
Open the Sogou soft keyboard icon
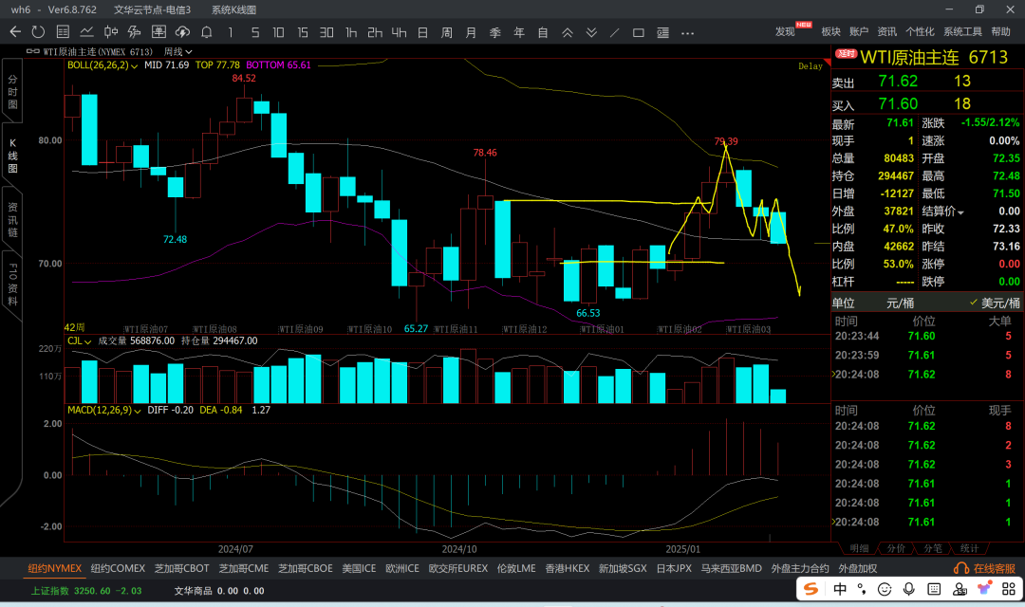click(x=934, y=589)
